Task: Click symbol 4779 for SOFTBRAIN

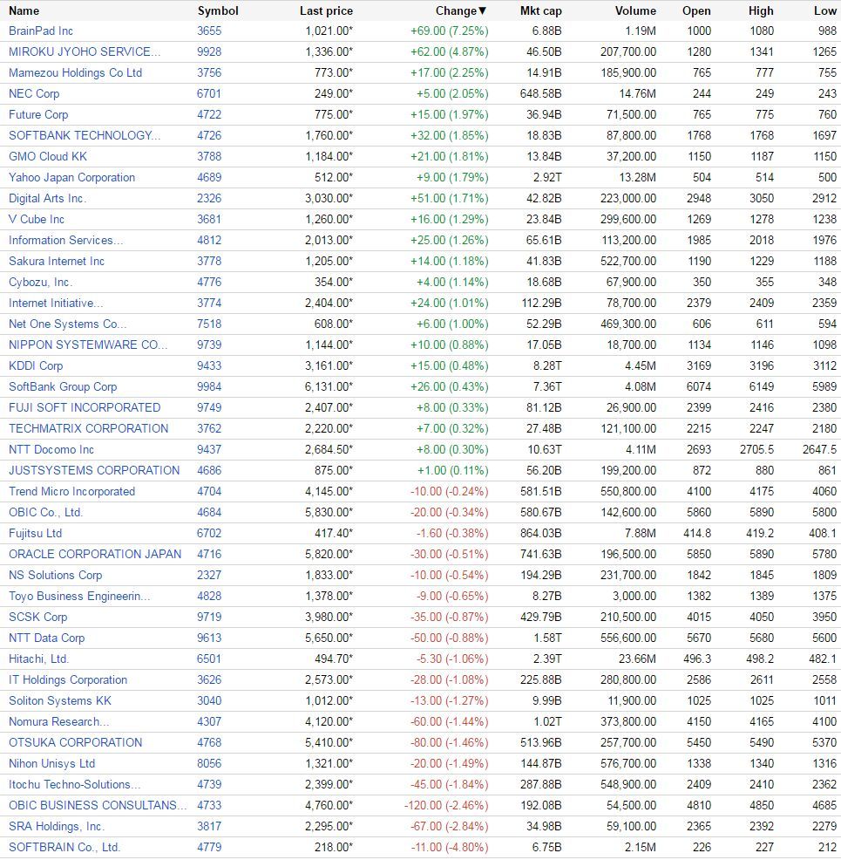Action: coord(209,847)
